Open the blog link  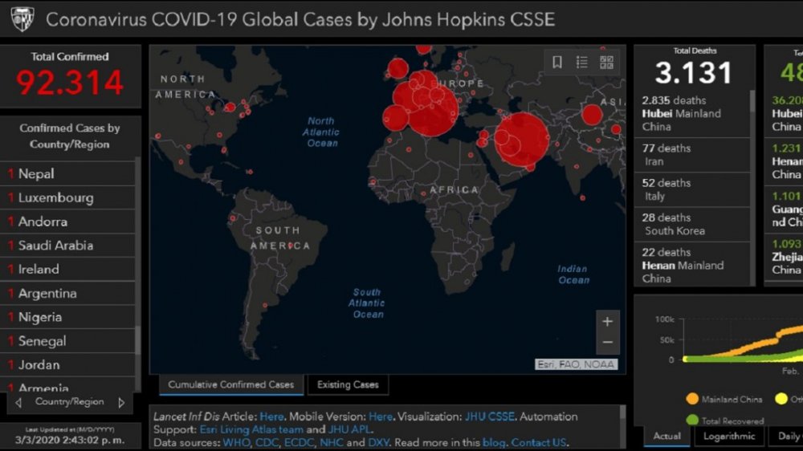click(493, 442)
